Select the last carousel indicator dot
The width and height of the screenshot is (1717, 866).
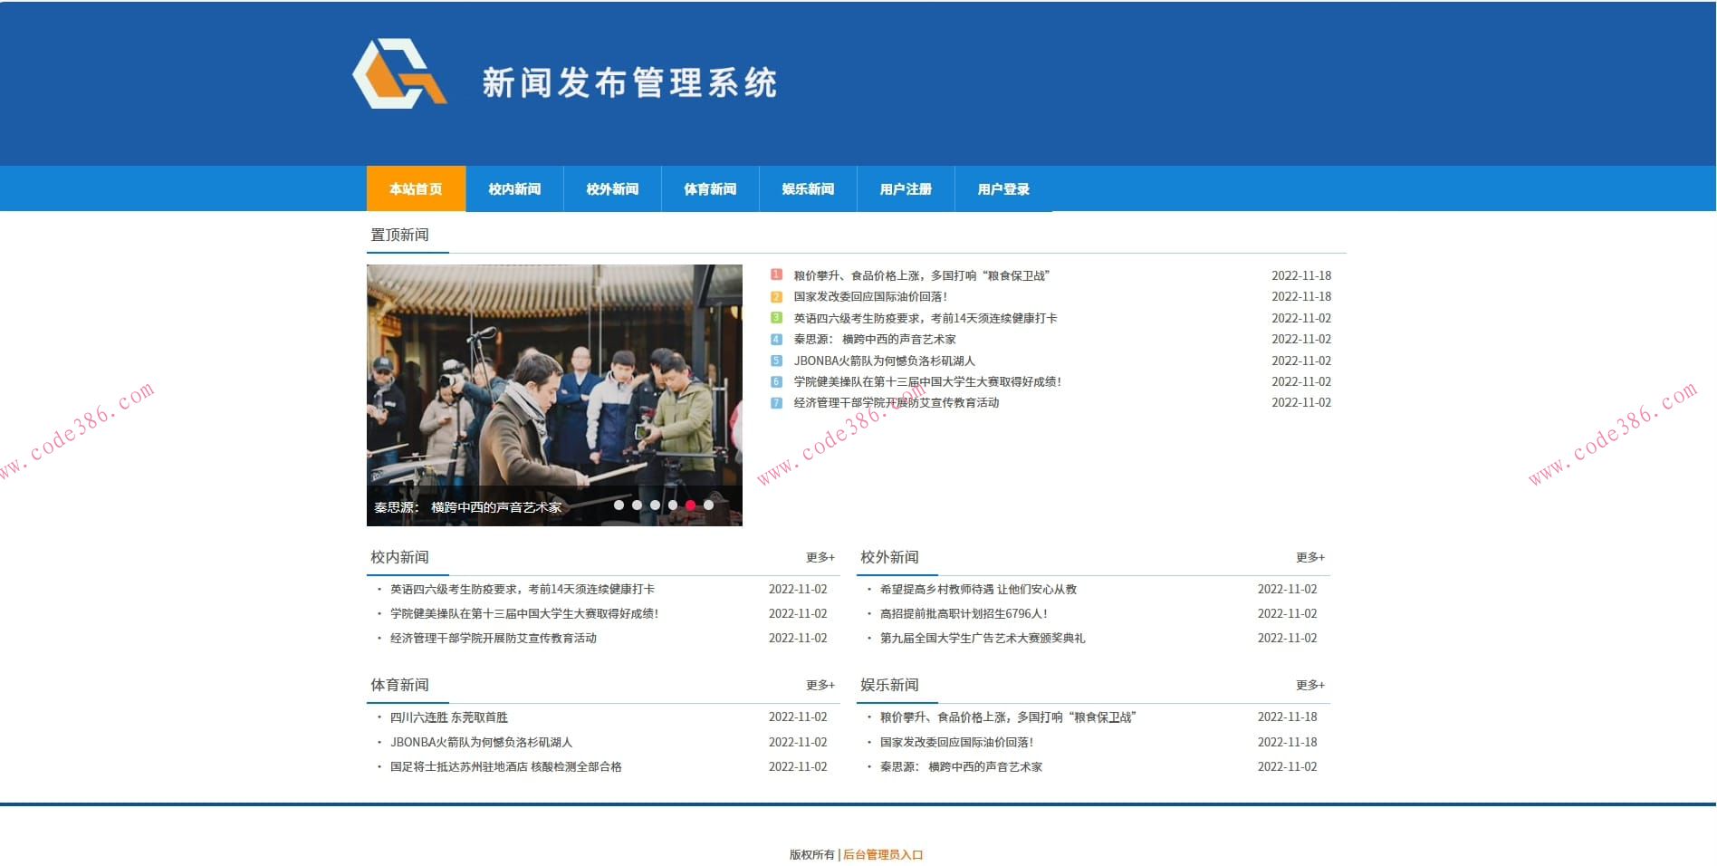tap(708, 505)
